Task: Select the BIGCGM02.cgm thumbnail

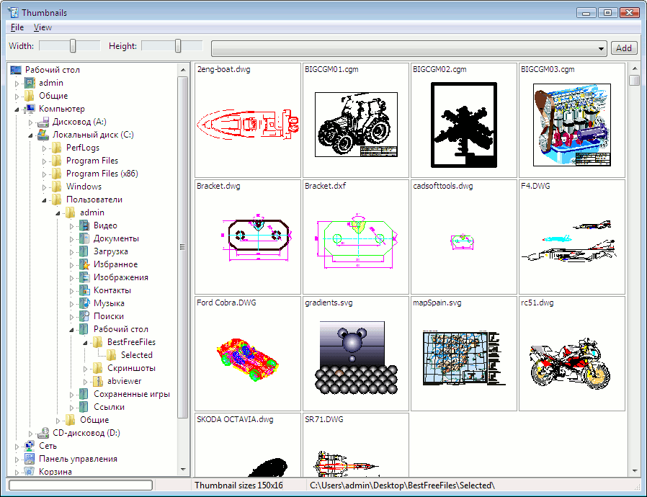Action: click(x=464, y=120)
